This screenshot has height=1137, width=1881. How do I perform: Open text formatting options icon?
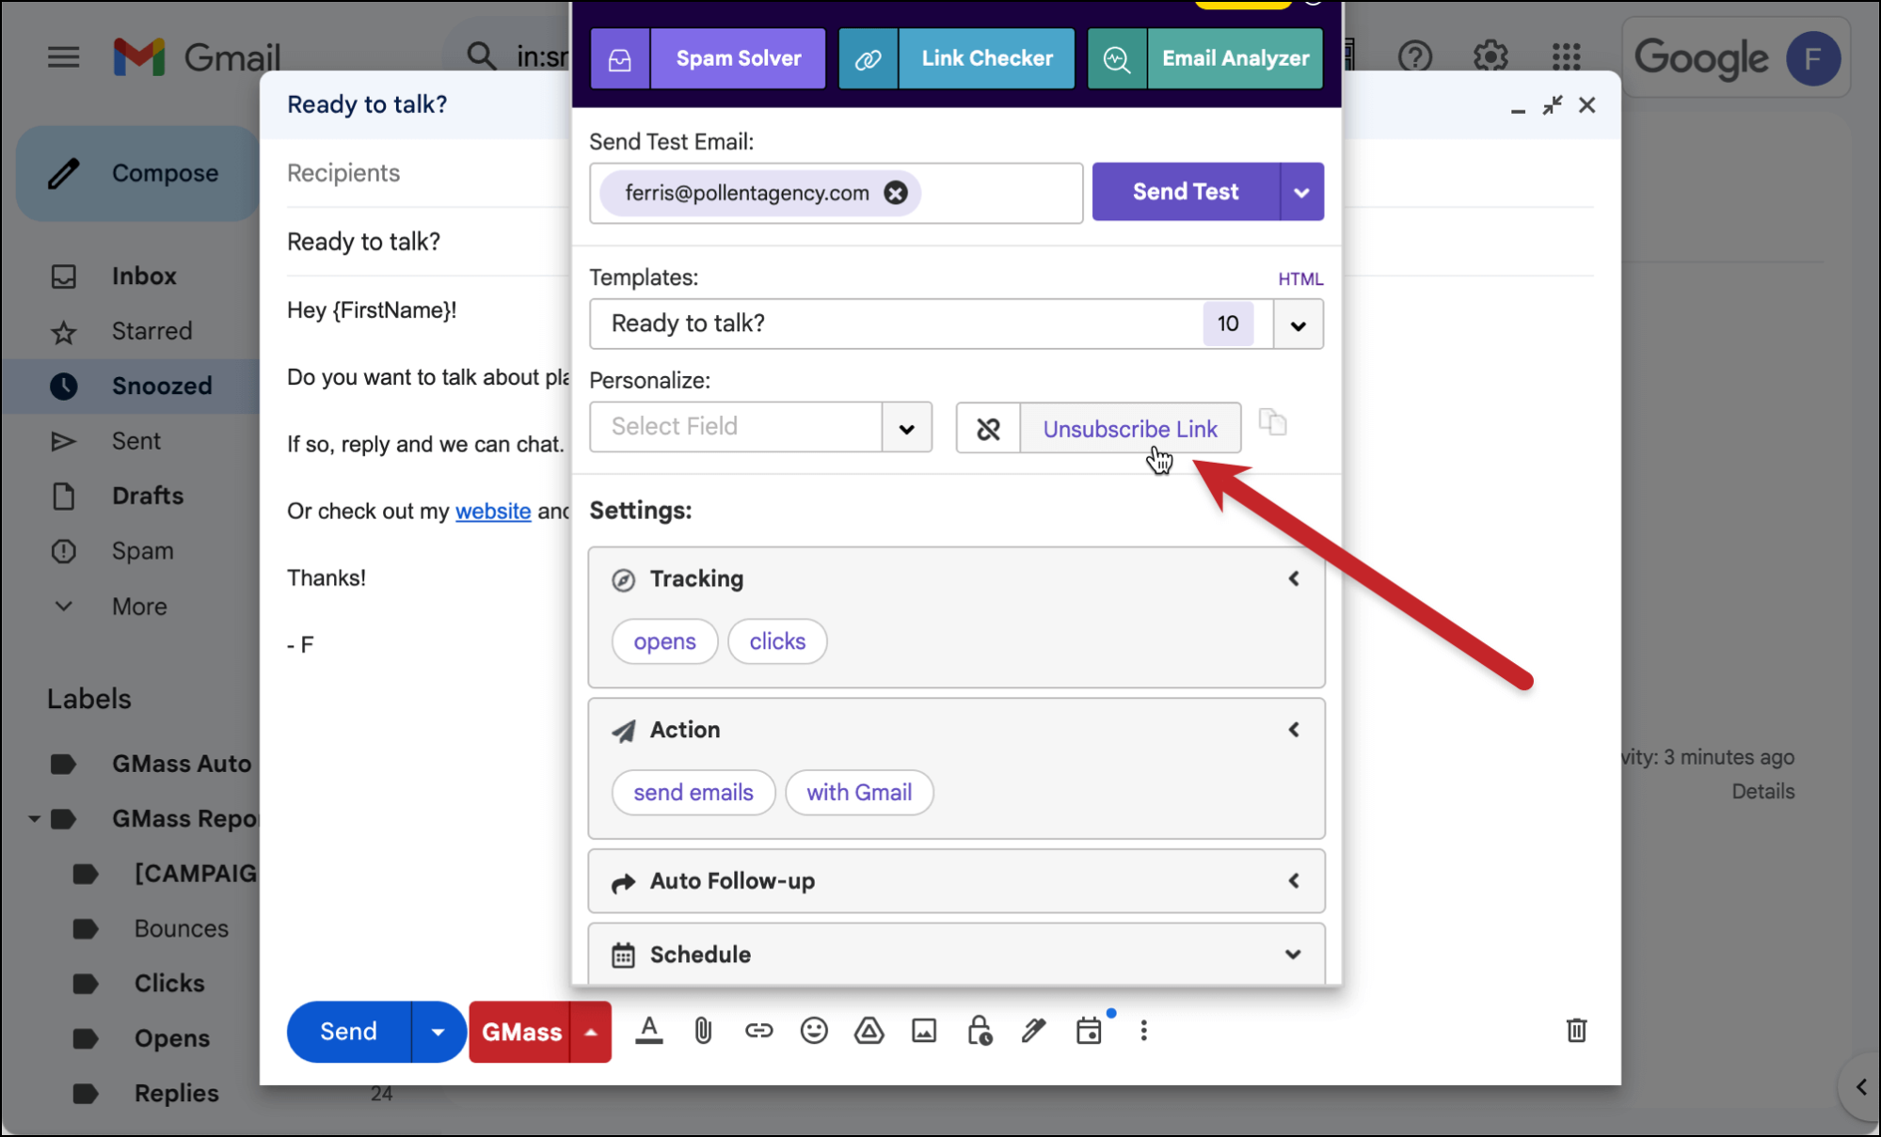click(649, 1032)
